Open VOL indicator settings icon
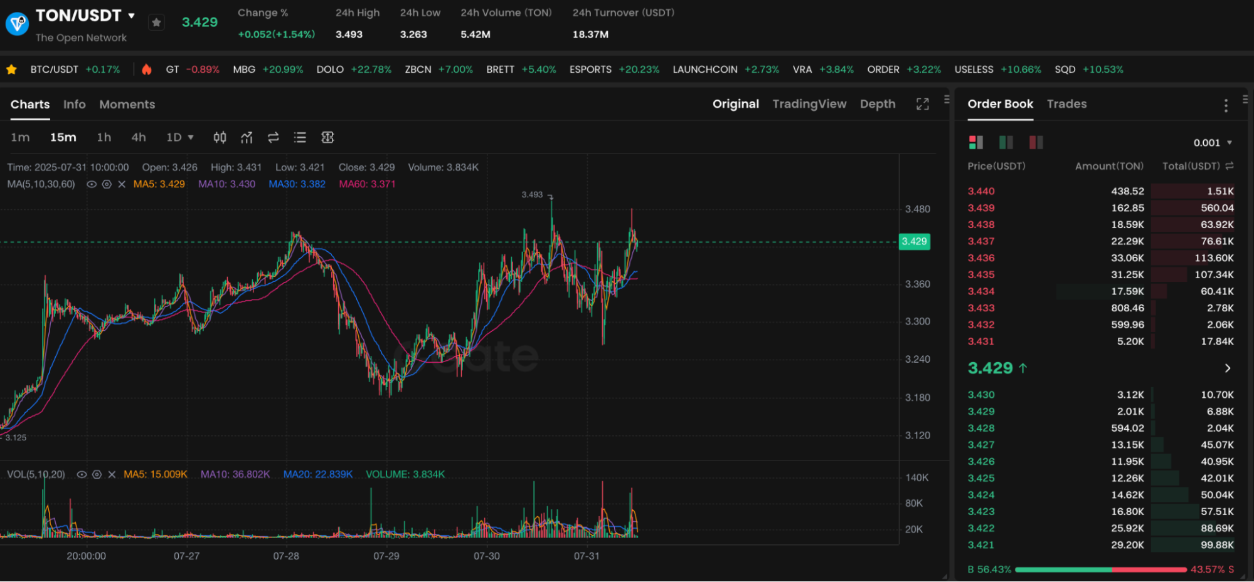The height and width of the screenshot is (582, 1254). pyautogui.click(x=97, y=474)
